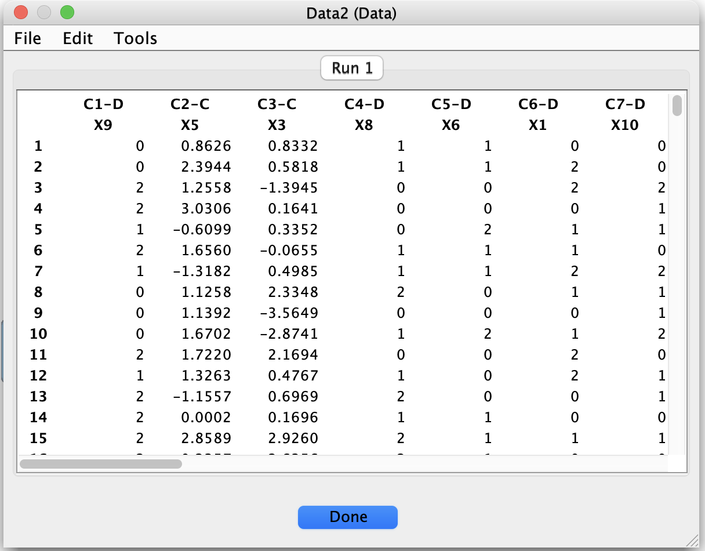Click cell value 0.6969
Image resolution: width=705 pixels, height=551 pixels.
[x=293, y=397]
